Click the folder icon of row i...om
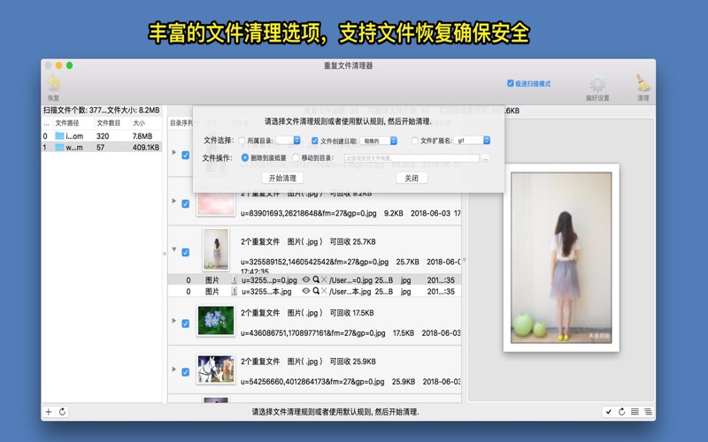 tap(59, 136)
